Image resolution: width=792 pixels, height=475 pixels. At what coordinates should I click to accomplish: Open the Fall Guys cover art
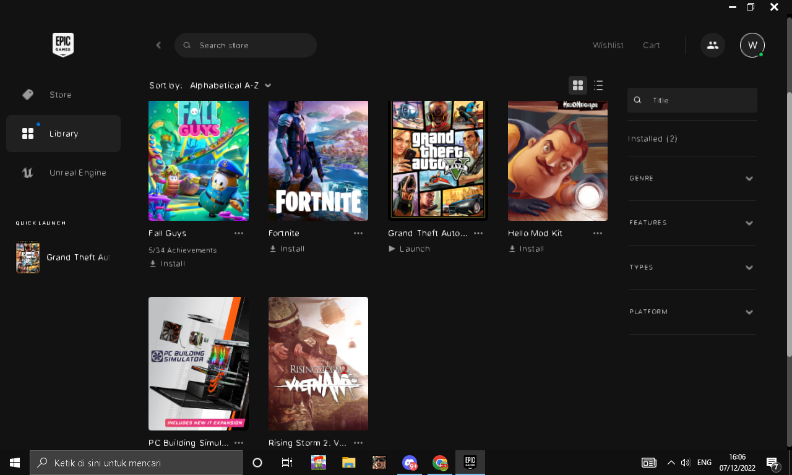click(x=199, y=161)
